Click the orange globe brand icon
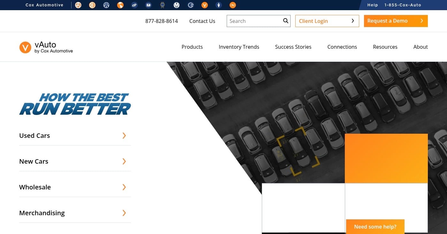 pyautogui.click(x=120, y=5)
